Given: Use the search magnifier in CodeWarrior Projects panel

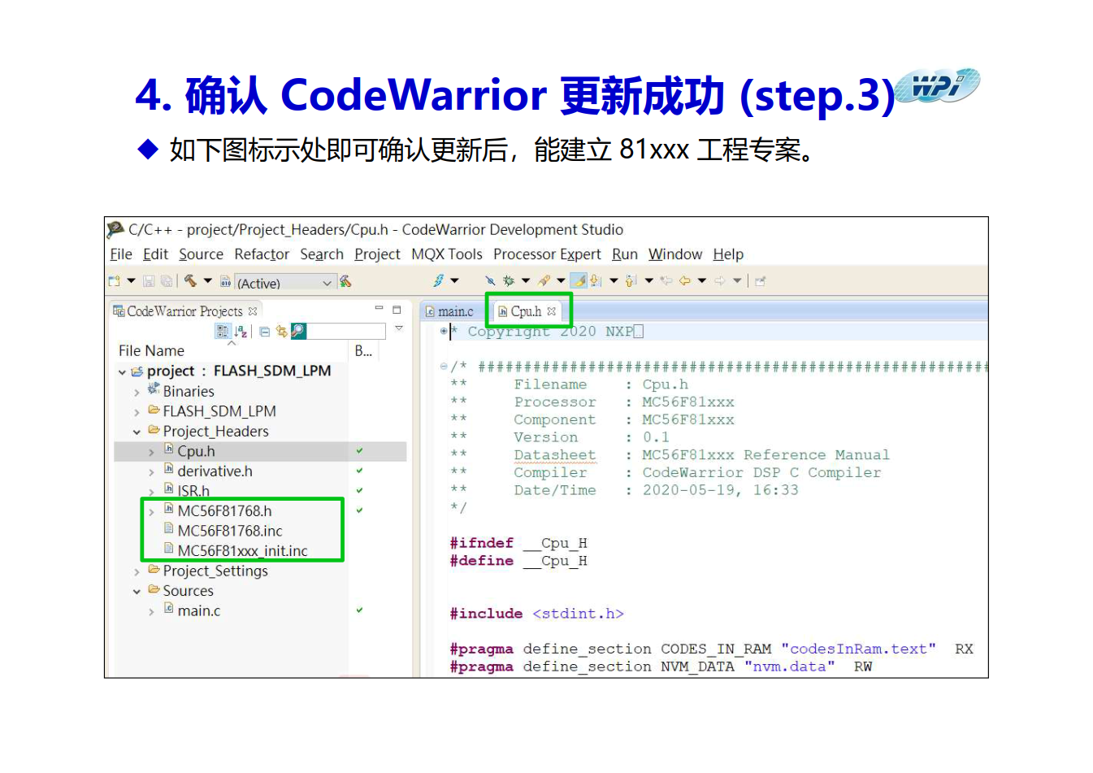Looking at the screenshot, I should point(298,331).
